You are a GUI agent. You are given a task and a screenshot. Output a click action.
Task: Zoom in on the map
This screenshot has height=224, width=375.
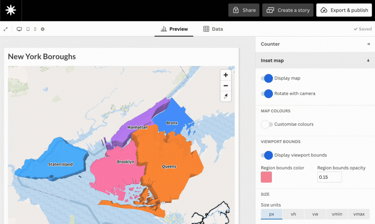226,75
